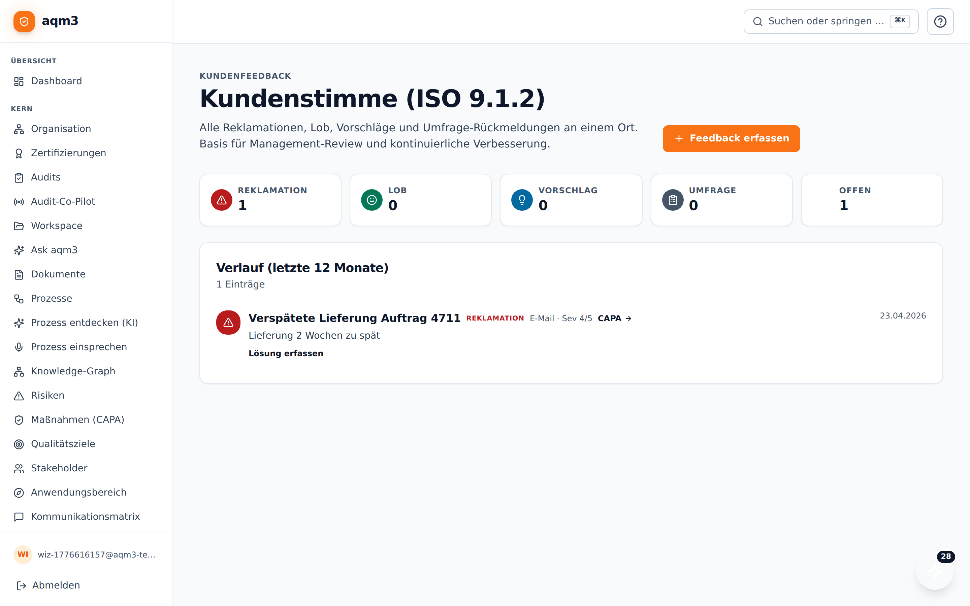Open the Stakeholder page
Screen dimensions: 970x606
click(x=86, y=469)
